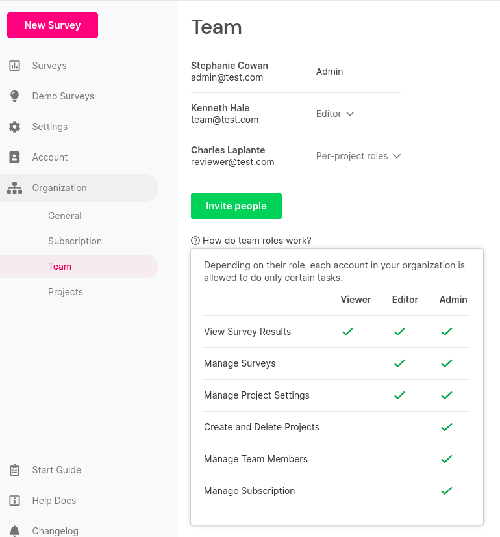The width and height of the screenshot is (500, 537).
Task: Open Charles Laplante's Per-project roles dropdown
Action: pos(358,156)
